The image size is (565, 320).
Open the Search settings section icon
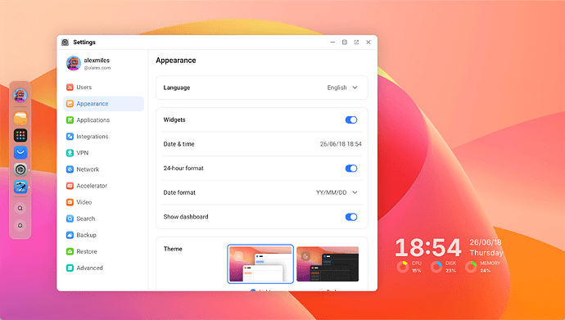[x=70, y=219]
